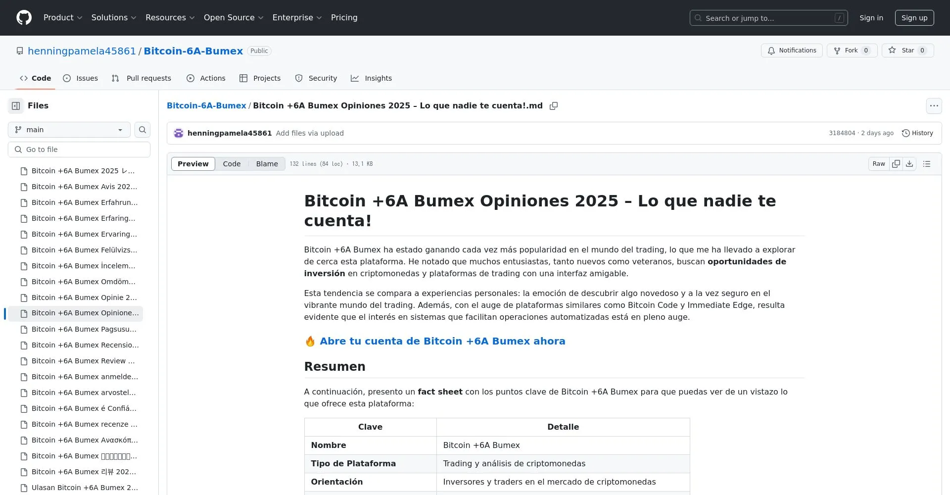Click the Search or jump to field

point(768,18)
